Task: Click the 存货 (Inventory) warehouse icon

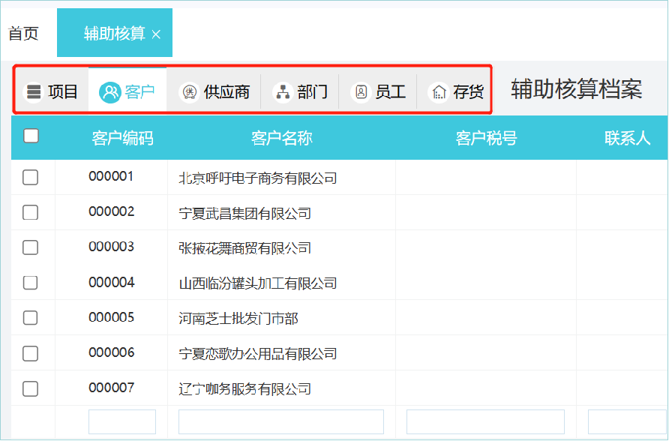Action: [x=437, y=91]
